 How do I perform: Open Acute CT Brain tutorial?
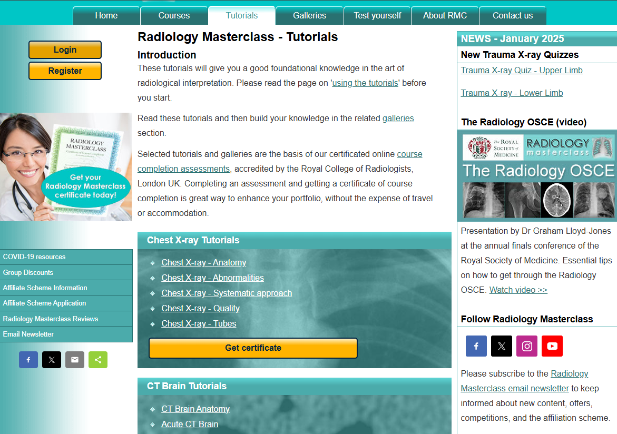click(x=190, y=424)
